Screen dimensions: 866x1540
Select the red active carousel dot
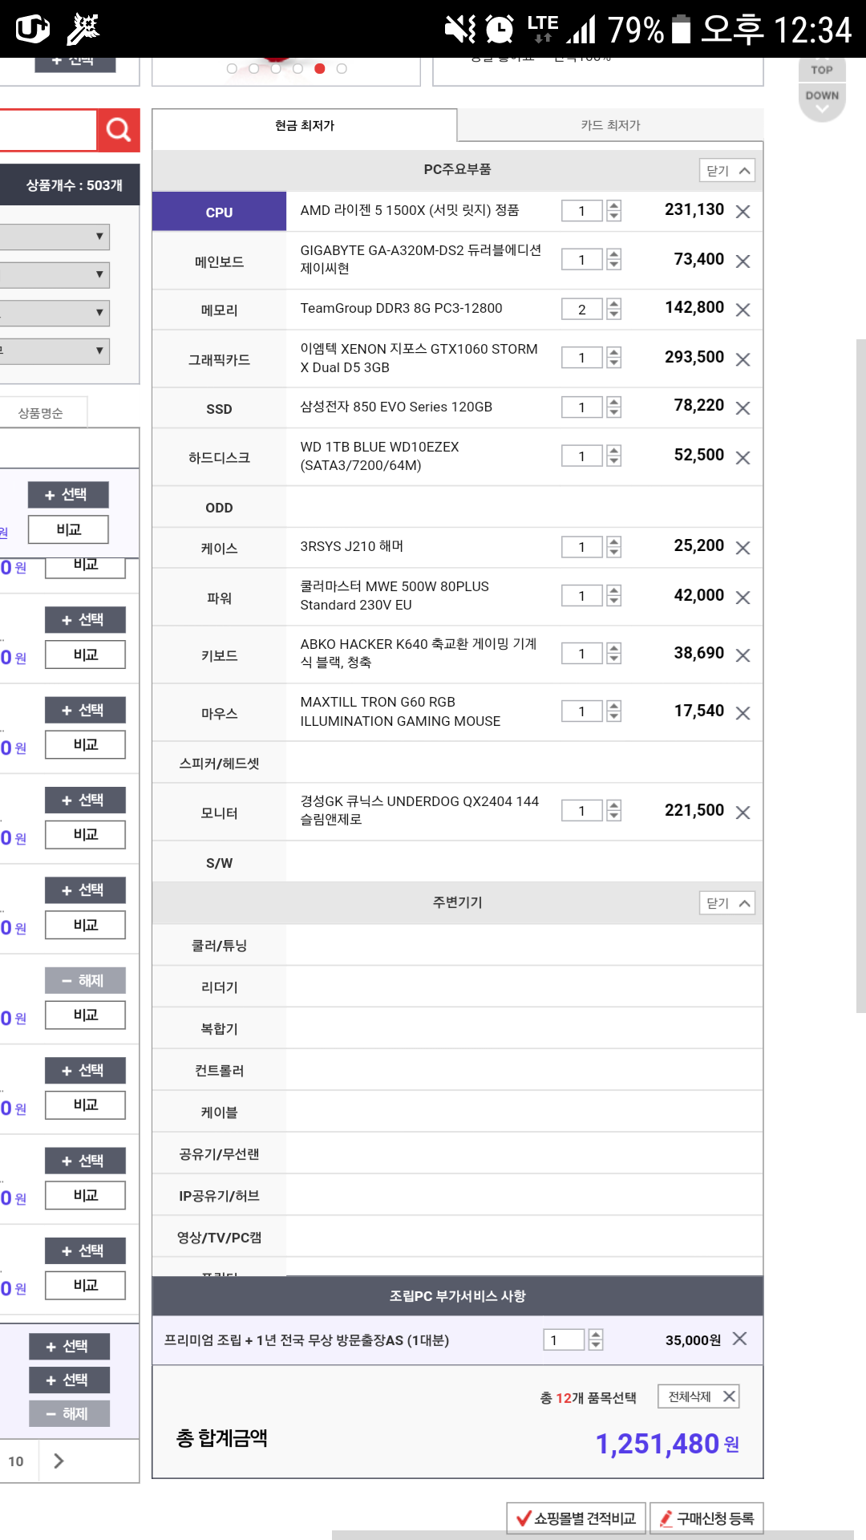(x=320, y=69)
